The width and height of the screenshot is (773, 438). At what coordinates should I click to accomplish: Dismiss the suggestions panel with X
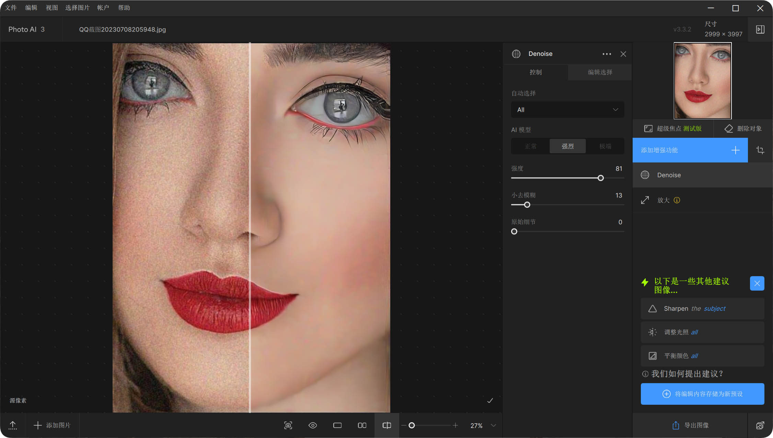pyautogui.click(x=757, y=283)
